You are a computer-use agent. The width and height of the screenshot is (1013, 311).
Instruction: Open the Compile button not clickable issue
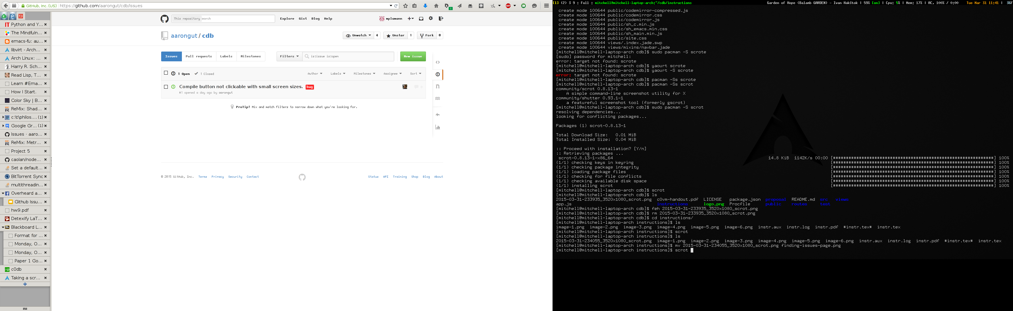[x=241, y=87]
